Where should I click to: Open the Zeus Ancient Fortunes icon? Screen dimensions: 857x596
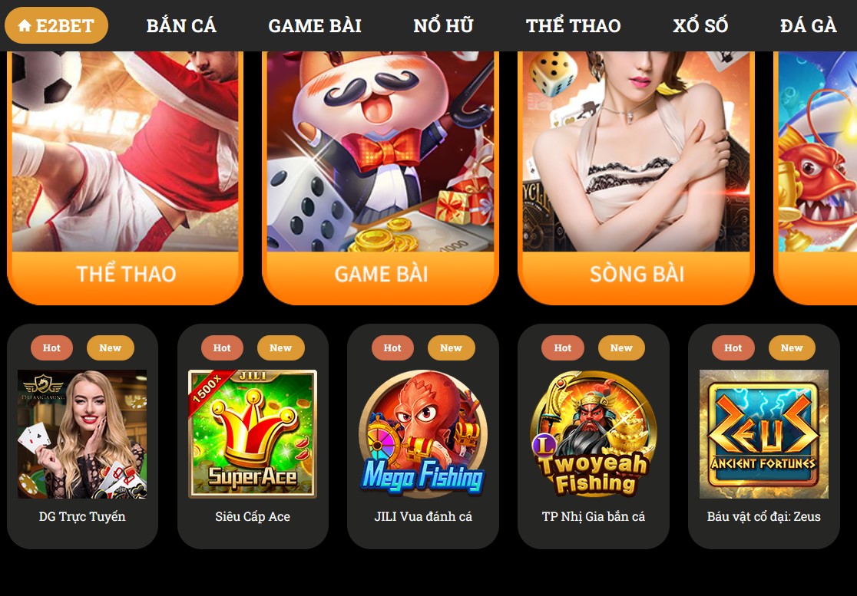763,434
